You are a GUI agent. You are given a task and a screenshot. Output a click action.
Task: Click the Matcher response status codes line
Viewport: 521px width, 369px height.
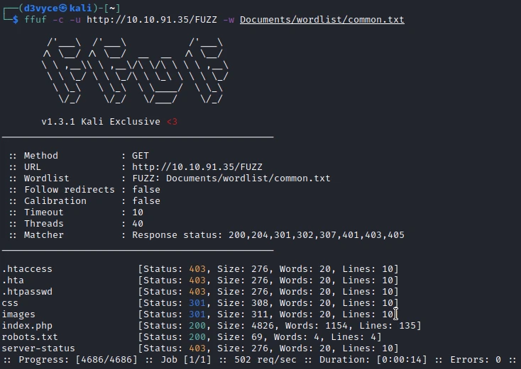pyautogui.click(x=268, y=235)
